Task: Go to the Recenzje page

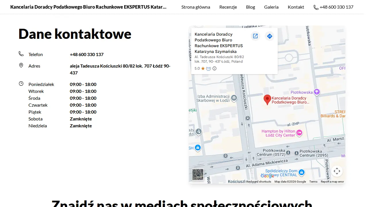Action: (x=228, y=7)
